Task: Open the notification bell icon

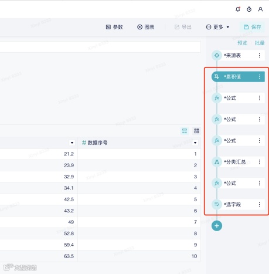Action: (x=238, y=9)
